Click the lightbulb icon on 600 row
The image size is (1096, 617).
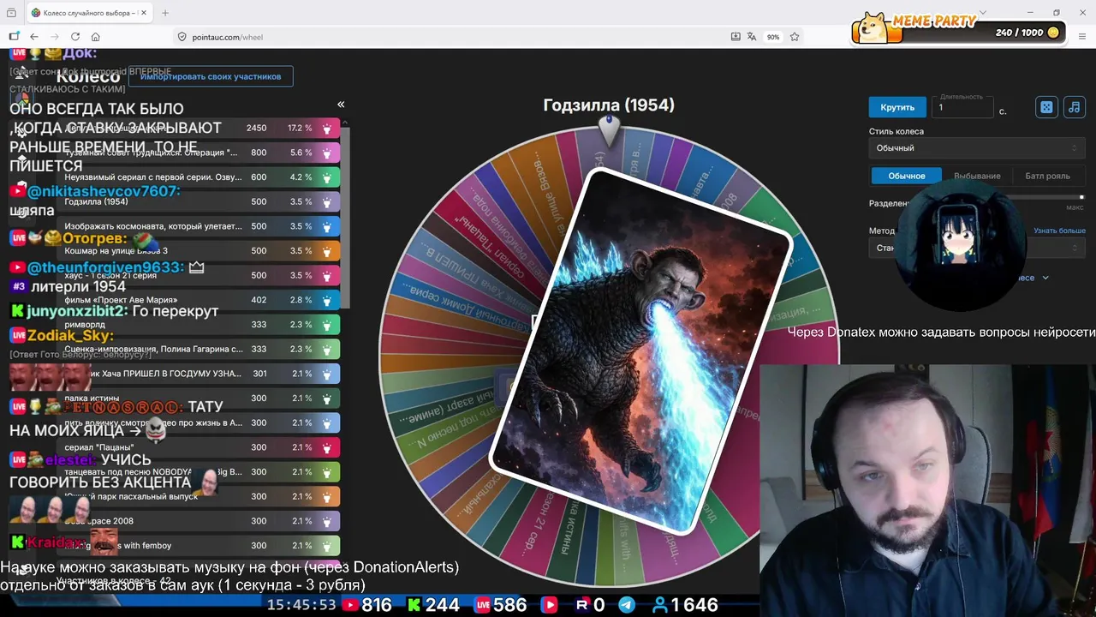click(x=326, y=177)
